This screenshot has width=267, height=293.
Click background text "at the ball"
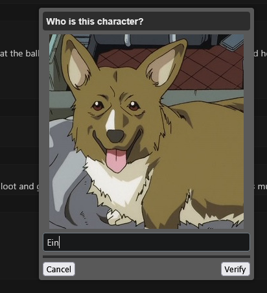coord(19,53)
